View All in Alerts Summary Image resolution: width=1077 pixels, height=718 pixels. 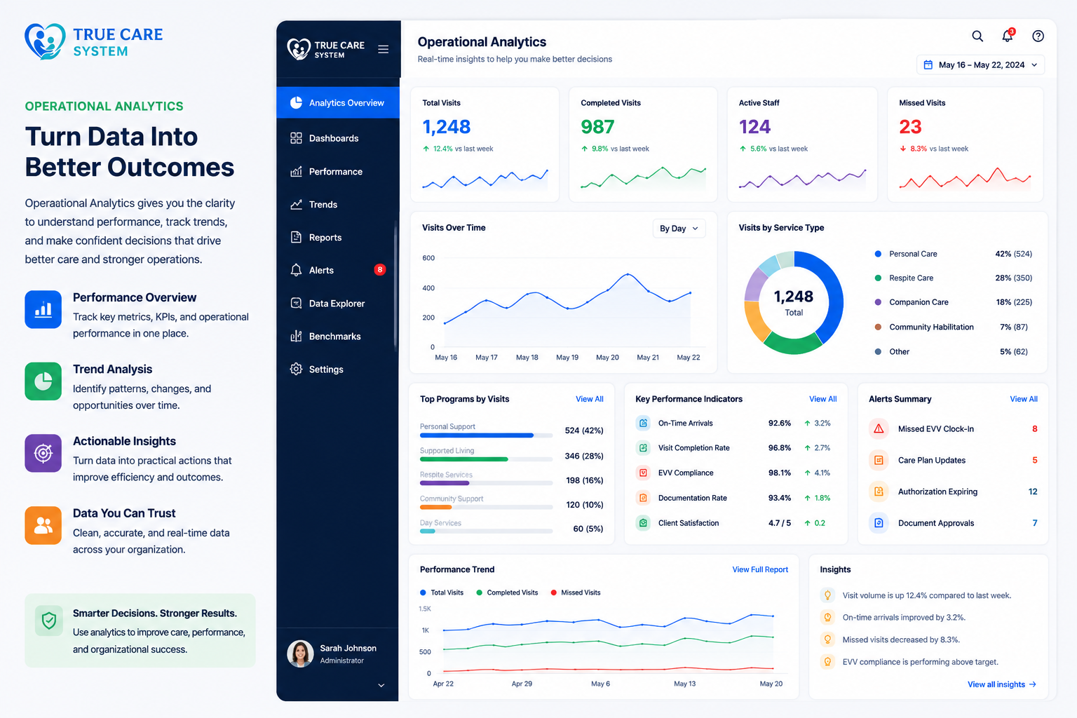point(1024,399)
